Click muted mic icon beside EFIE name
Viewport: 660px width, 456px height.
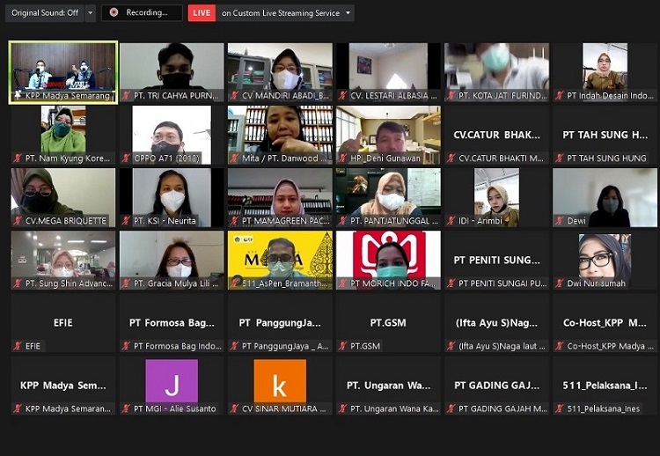click(18, 347)
